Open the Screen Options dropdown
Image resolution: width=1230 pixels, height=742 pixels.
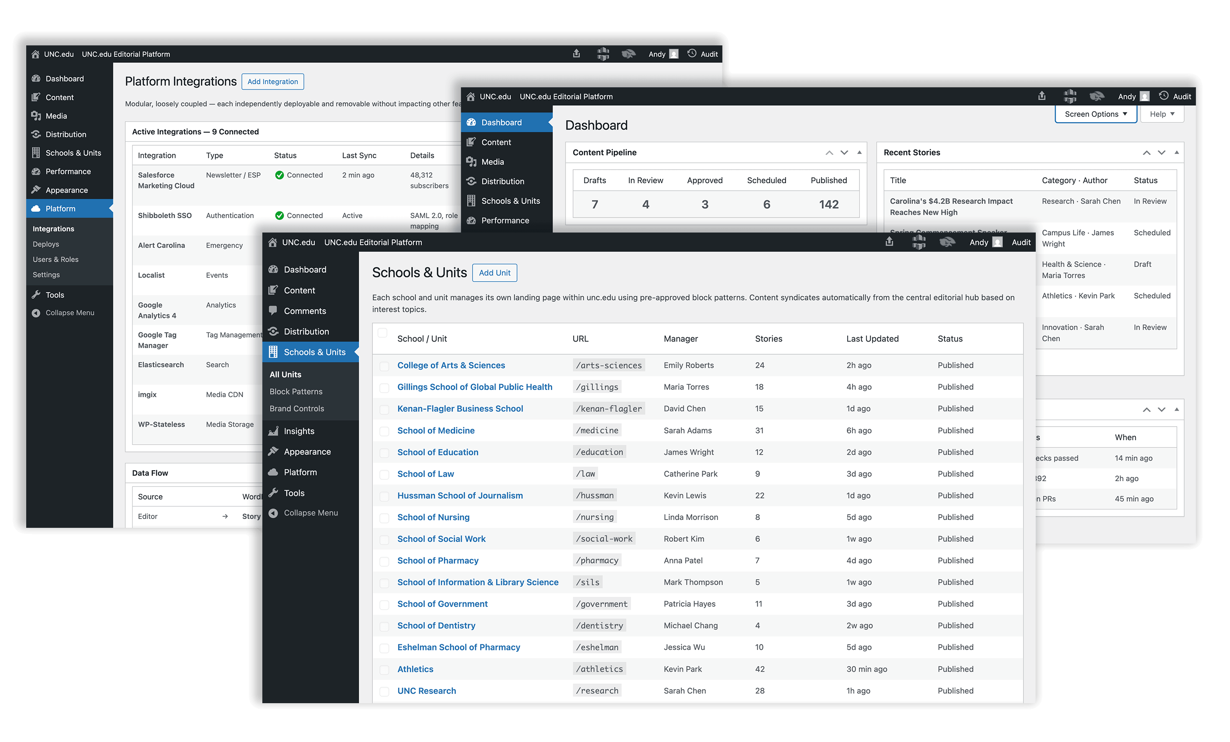(x=1095, y=114)
